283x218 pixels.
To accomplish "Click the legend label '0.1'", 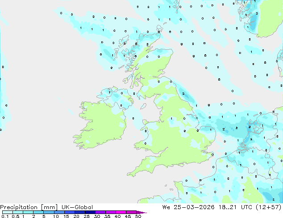I will pyautogui.click(x=5, y=216).
